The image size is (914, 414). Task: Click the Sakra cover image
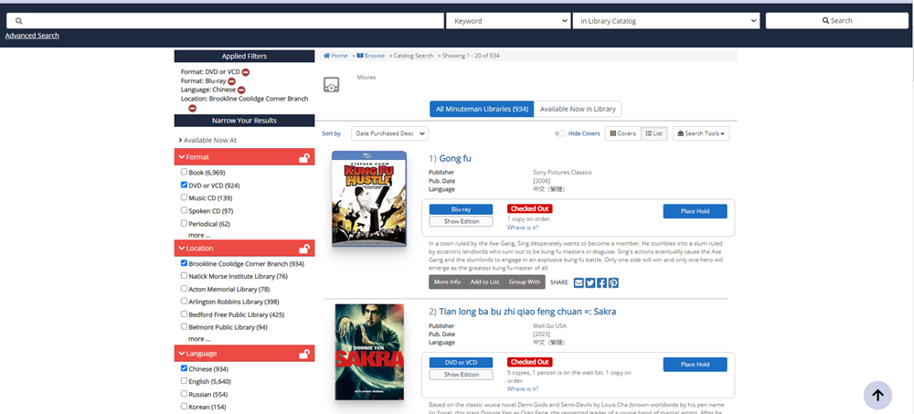[369, 352]
